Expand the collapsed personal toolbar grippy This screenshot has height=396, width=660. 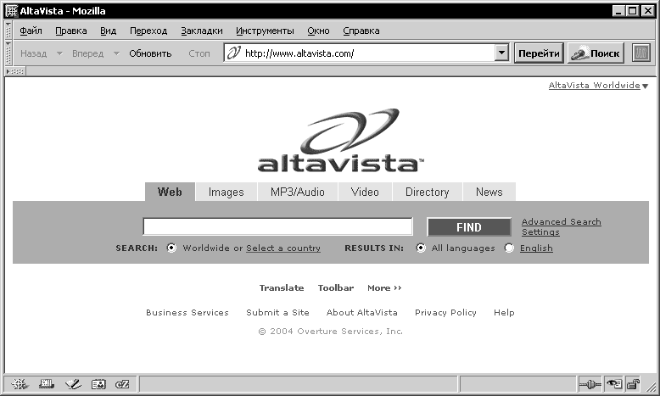click(x=15, y=71)
